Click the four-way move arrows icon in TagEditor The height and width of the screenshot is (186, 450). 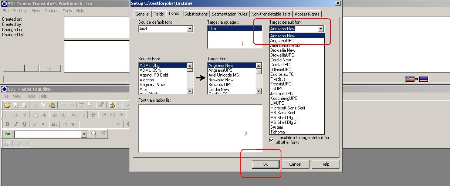click(x=93, y=115)
